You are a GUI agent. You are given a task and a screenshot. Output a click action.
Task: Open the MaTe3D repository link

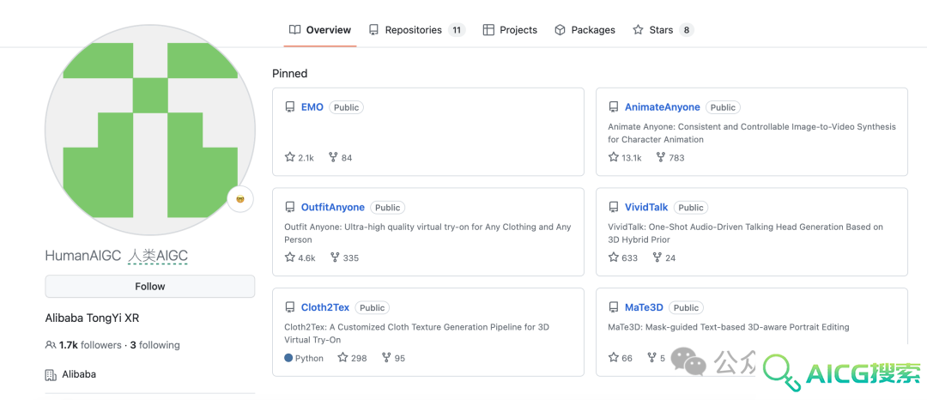coord(644,307)
